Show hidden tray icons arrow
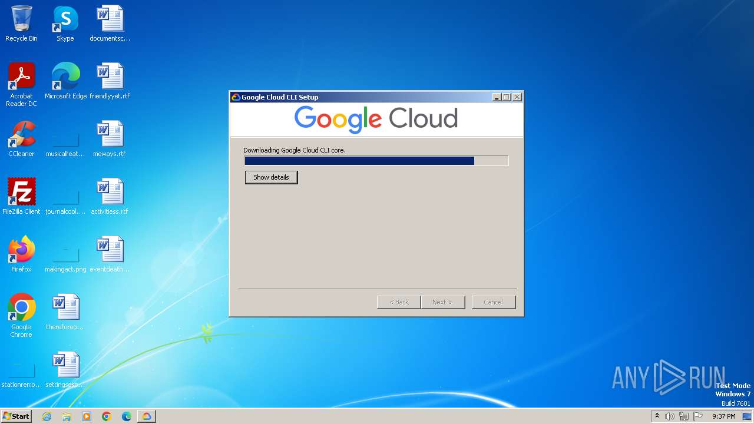 pyautogui.click(x=657, y=416)
